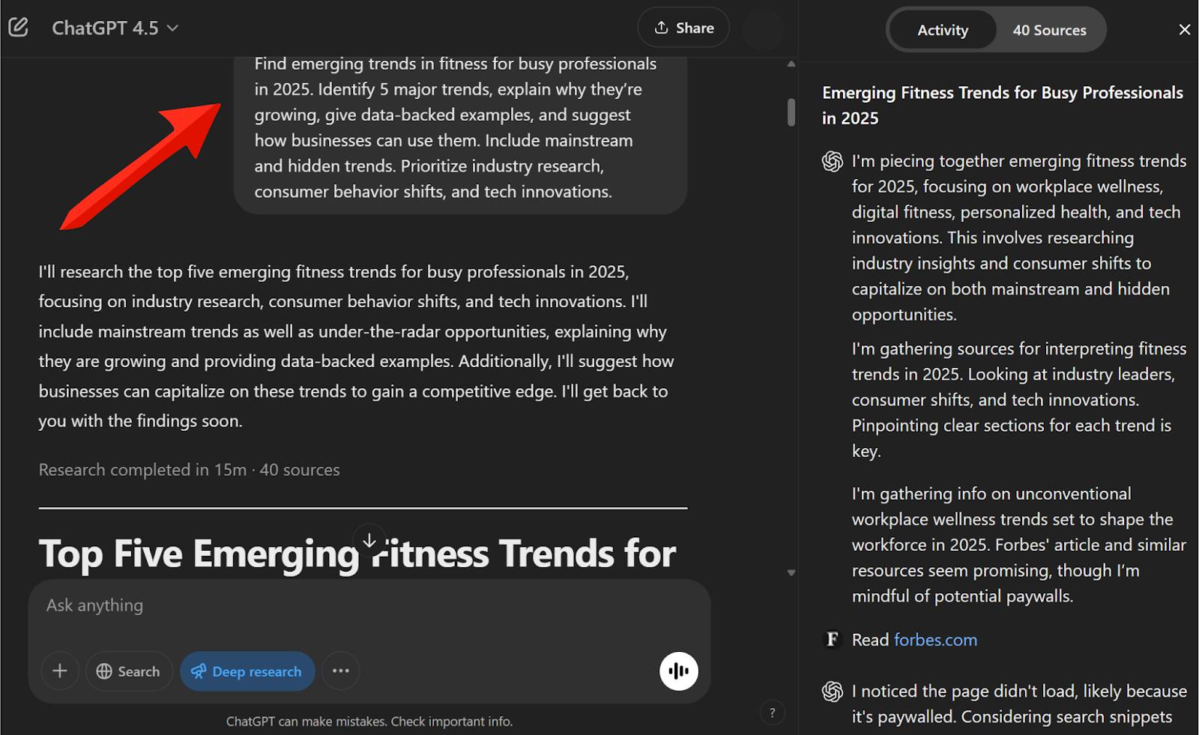
Task: Switch to the 40 Sources tab
Action: tap(1049, 30)
